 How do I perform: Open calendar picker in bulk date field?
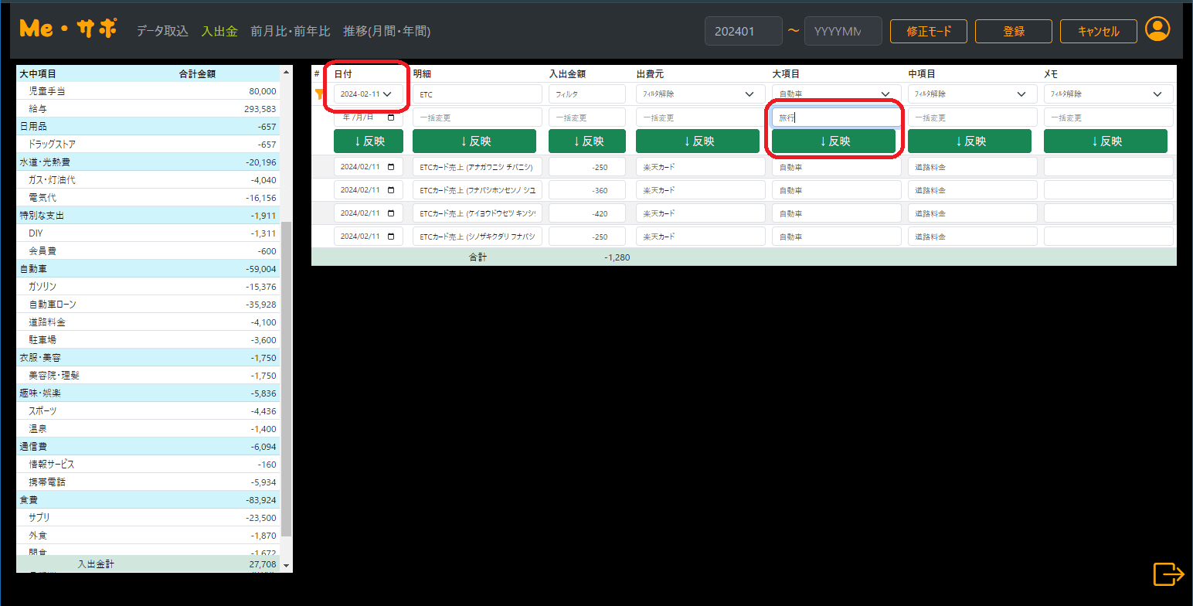pos(391,117)
